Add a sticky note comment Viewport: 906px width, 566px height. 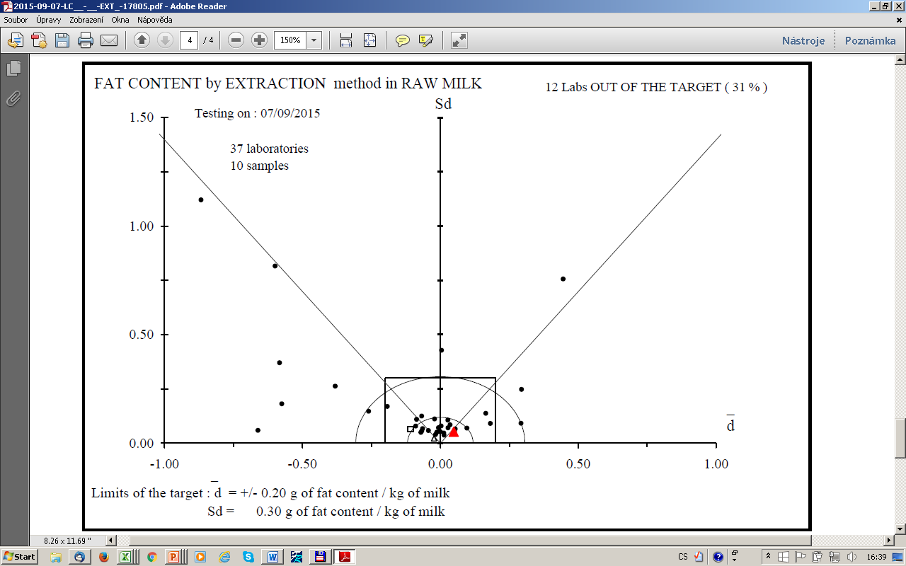pyautogui.click(x=402, y=40)
